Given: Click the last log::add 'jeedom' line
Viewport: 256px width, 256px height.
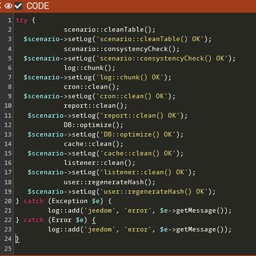Looking at the screenshot, I should [x=140, y=230].
